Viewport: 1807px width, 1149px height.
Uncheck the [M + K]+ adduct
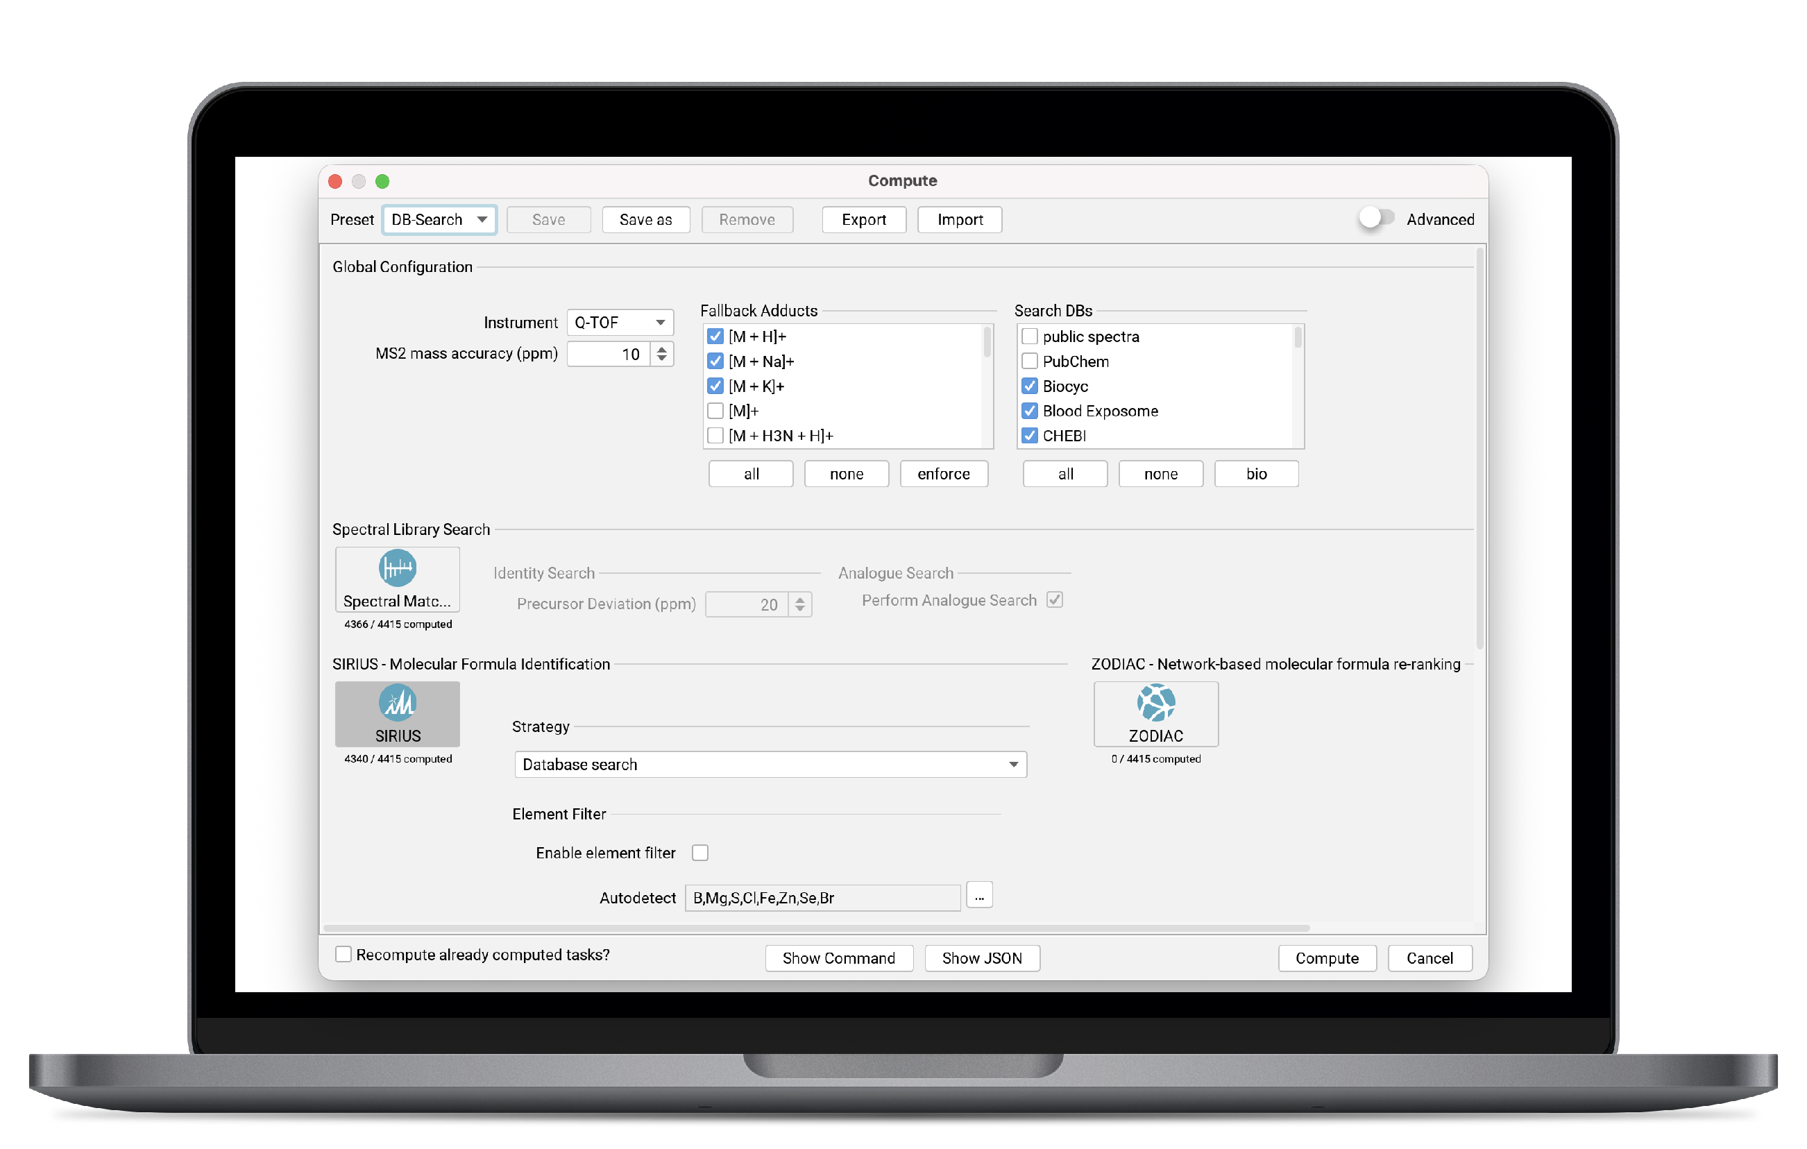(x=715, y=386)
